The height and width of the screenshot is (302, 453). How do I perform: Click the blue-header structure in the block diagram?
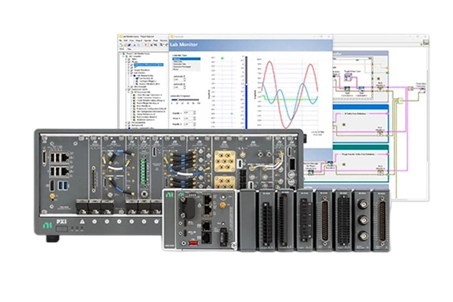click(x=361, y=124)
